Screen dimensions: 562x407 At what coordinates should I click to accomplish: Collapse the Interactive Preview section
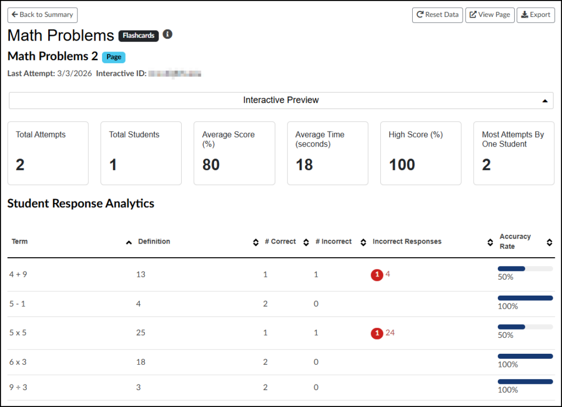coord(545,101)
